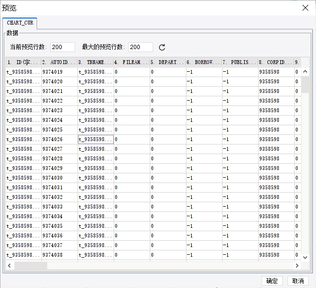The width and height of the screenshot is (316, 288).
Task: Select AUTOID cell 9374028
Action: (x=60, y=158)
